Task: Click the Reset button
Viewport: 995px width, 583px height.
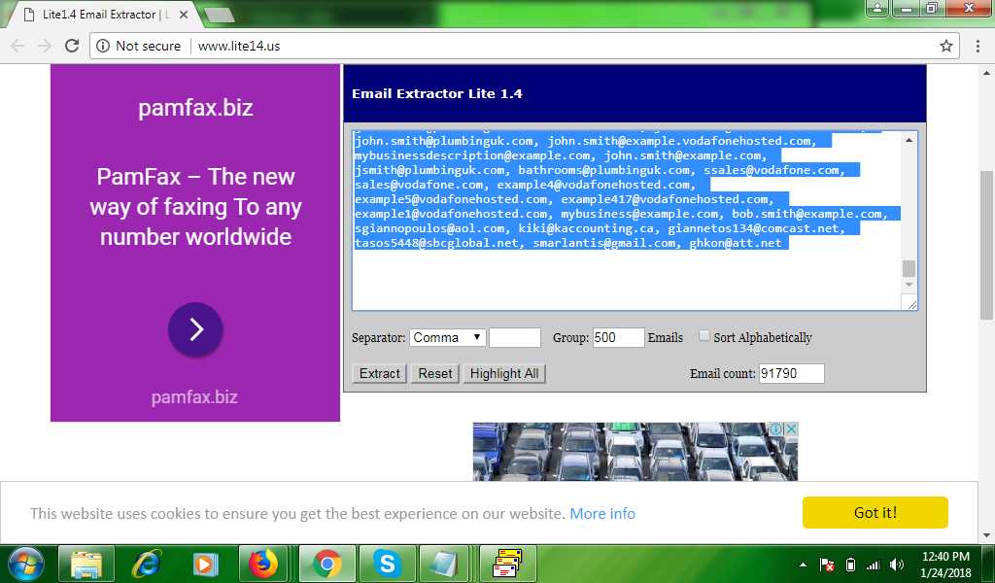Action: 435,374
